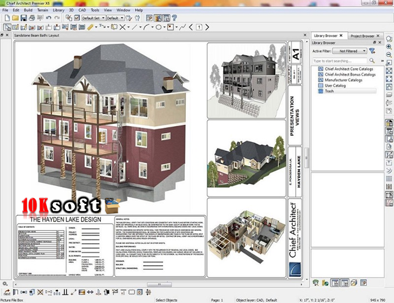
Task: Open the Build menu
Action: point(28,10)
